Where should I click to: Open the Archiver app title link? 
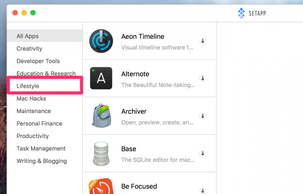pyautogui.click(x=134, y=112)
